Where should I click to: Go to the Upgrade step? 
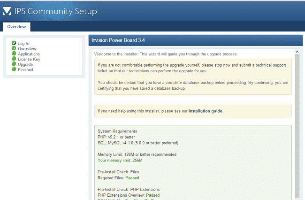25,64
